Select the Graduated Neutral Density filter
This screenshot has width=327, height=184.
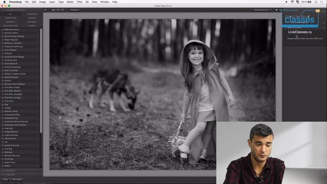(16, 122)
